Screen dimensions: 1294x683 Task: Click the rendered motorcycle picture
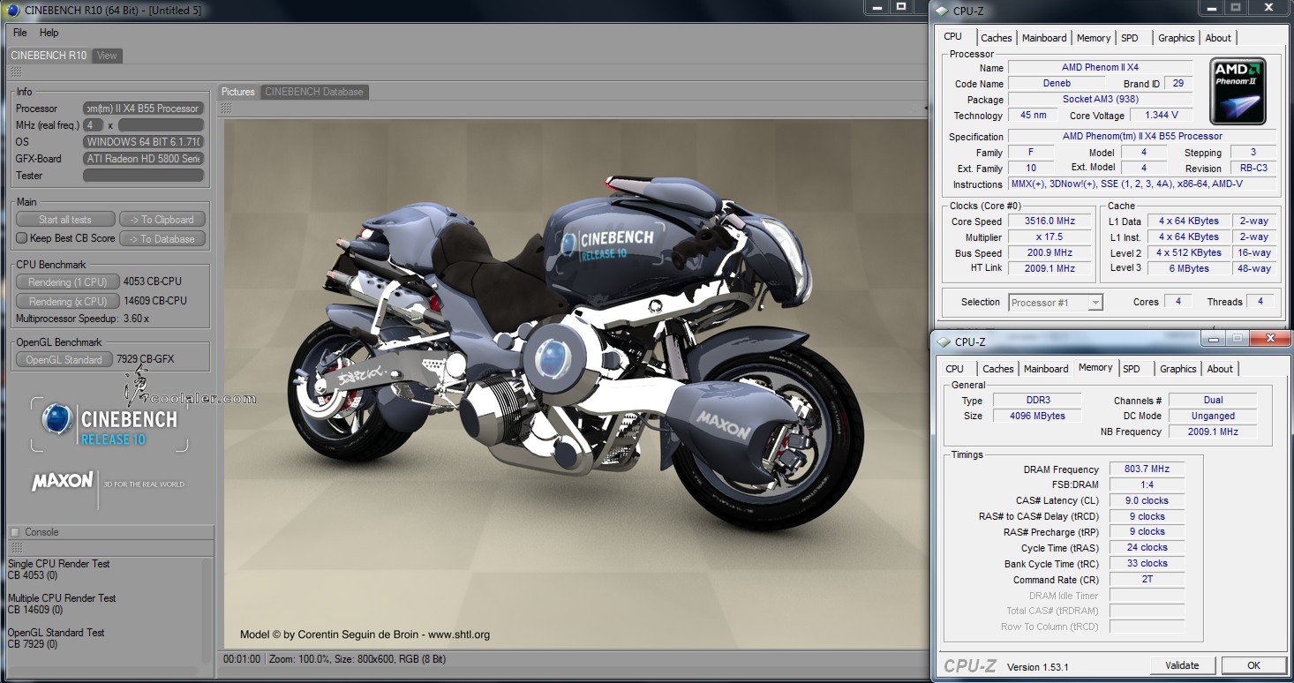pyautogui.click(x=575, y=384)
